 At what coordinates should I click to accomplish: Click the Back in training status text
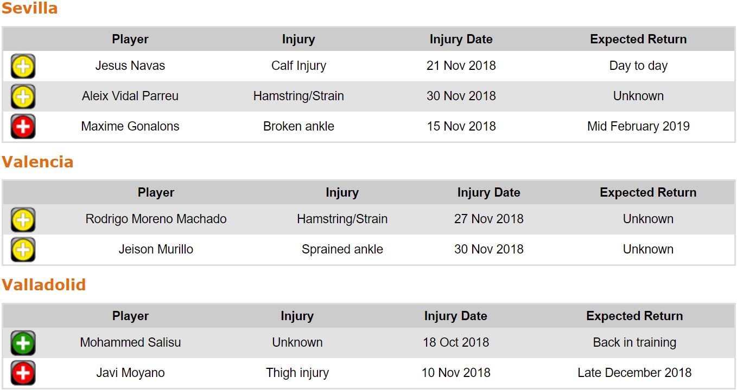coord(634,343)
